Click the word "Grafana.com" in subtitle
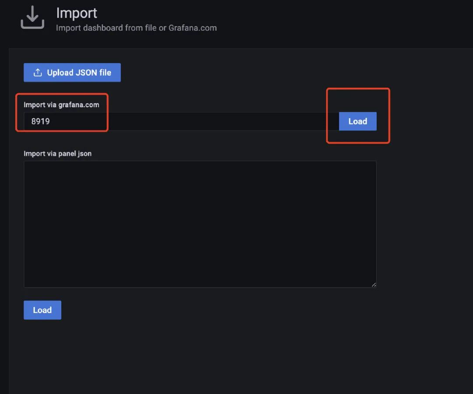Image resolution: width=473 pixels, height=394 pixels. pyautogui.click(x=193, y=28)
